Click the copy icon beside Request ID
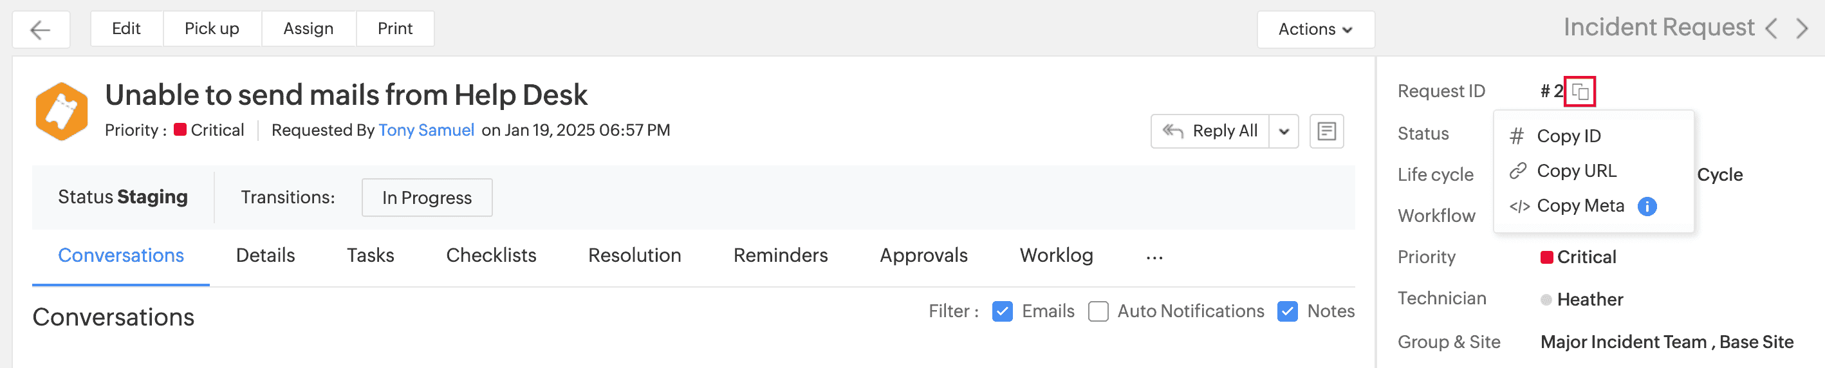Viewport: 1825px width, 368px height. coord(1579,91)
